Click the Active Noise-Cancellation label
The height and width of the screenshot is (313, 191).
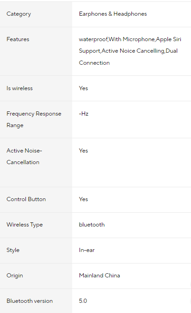tap(24, 156)
